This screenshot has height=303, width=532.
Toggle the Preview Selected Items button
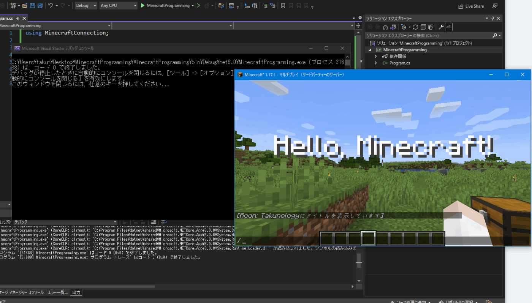pyautogui.click(x=449, y=27)
